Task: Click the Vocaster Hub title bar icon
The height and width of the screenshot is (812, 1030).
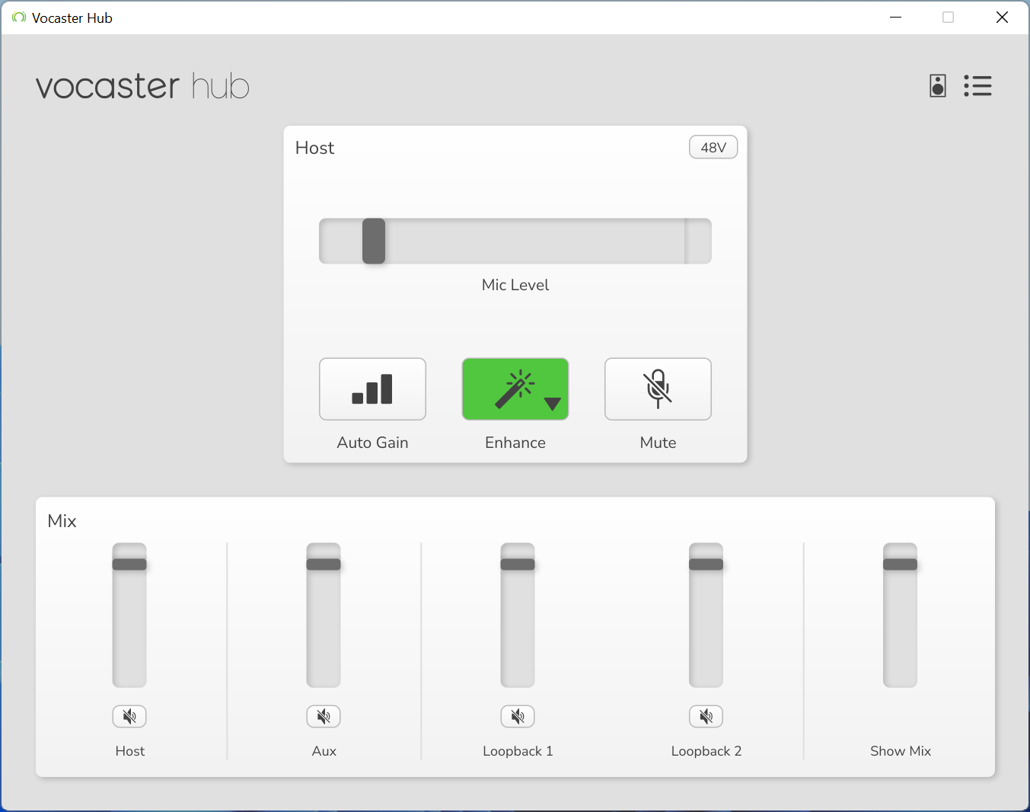Action: point(19,18)
